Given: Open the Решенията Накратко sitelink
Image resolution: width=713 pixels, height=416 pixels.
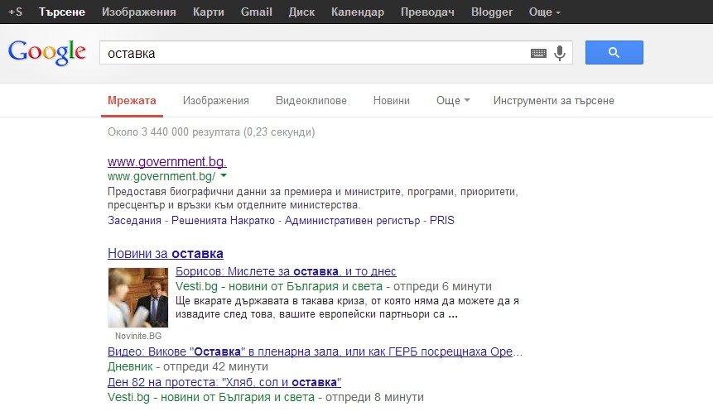Looking at the screenshot, I should coord(223,221).
